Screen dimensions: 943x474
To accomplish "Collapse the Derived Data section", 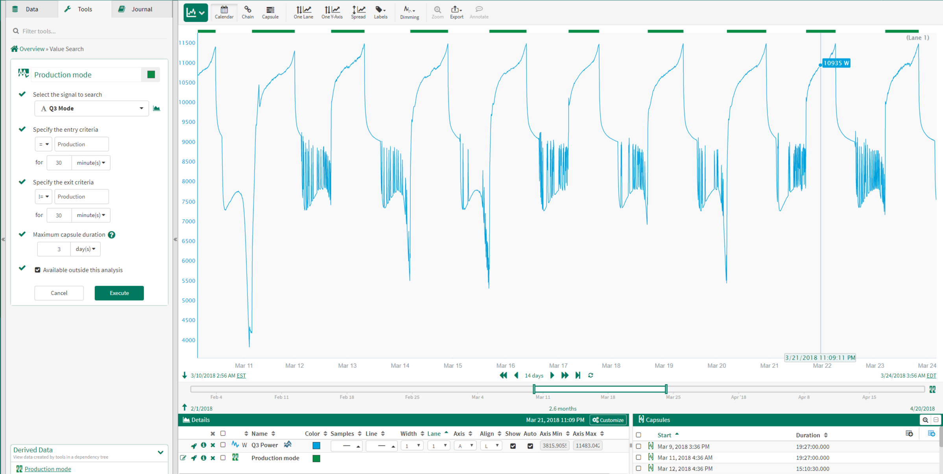I will (161, 452).
